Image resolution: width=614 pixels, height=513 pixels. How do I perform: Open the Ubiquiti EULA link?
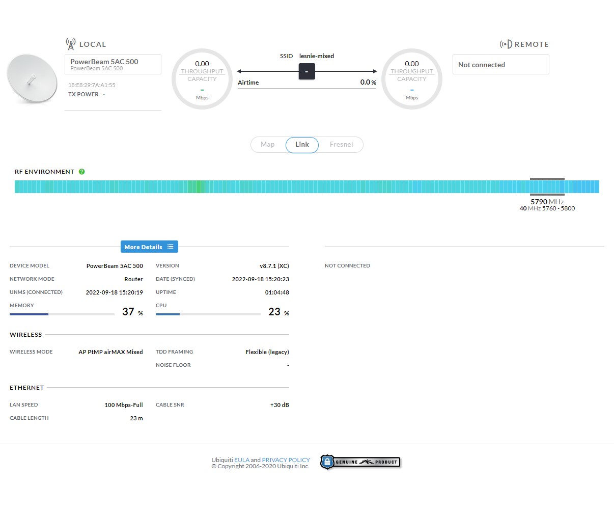click(242, 460)
